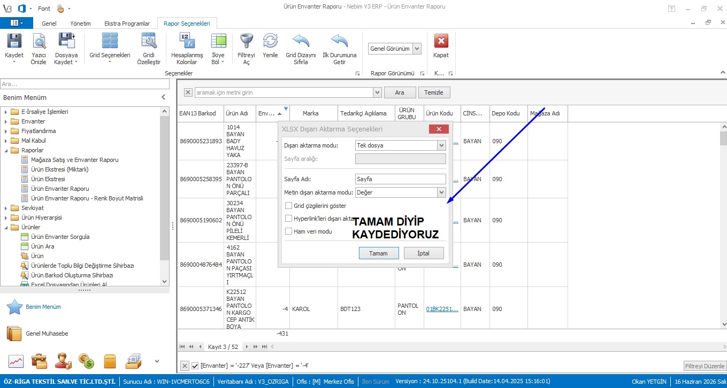Remove filter with X icon in filter bar
727x388 pixels.
pyautogui.click(x=185, y=366)
